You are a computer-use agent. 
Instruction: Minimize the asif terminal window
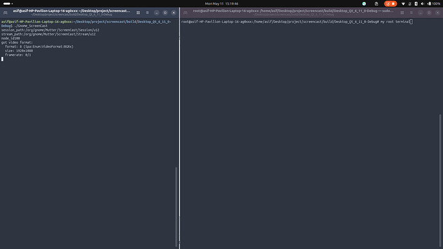[x=157, y=13]
